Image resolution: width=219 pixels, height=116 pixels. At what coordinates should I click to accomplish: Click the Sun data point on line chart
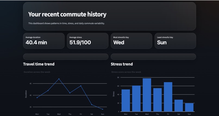point(103,109)
